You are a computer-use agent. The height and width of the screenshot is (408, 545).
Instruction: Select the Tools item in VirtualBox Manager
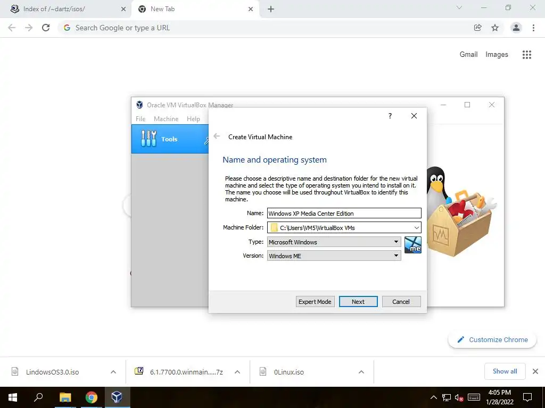coord(170,139)
